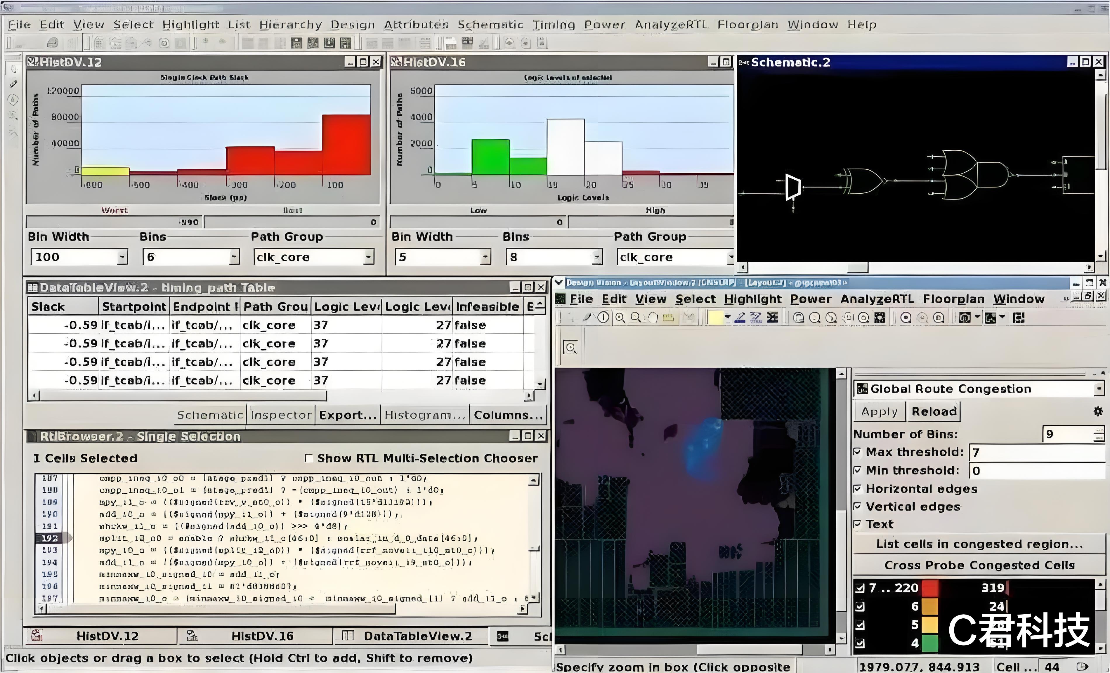Click List cells in congested region button
The height and width of the screenshot is (673, 1110).
pyautogui.click(x=979, y=544)
